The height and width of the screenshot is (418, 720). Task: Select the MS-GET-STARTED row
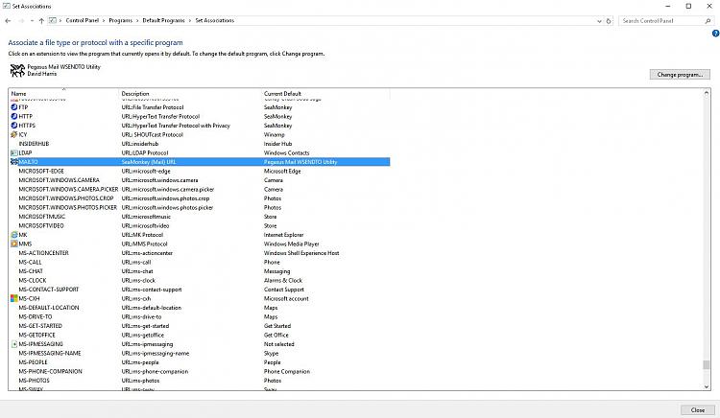pos(200,326)
